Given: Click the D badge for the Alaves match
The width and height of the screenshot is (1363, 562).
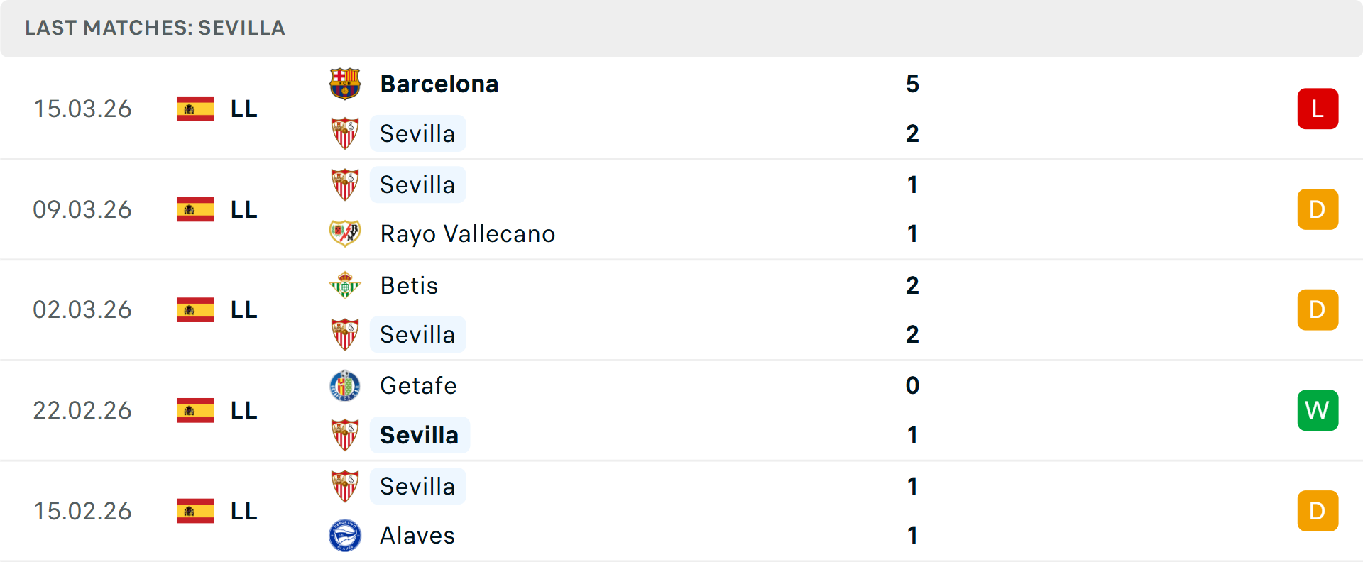Looking at the screenshot, I should pyautogui.click(x=1318, y=510).
